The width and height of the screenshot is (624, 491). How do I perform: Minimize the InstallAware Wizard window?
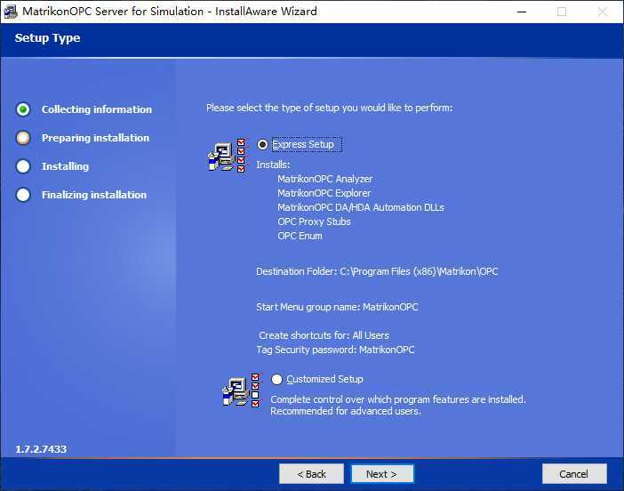[x=522, y=12]
